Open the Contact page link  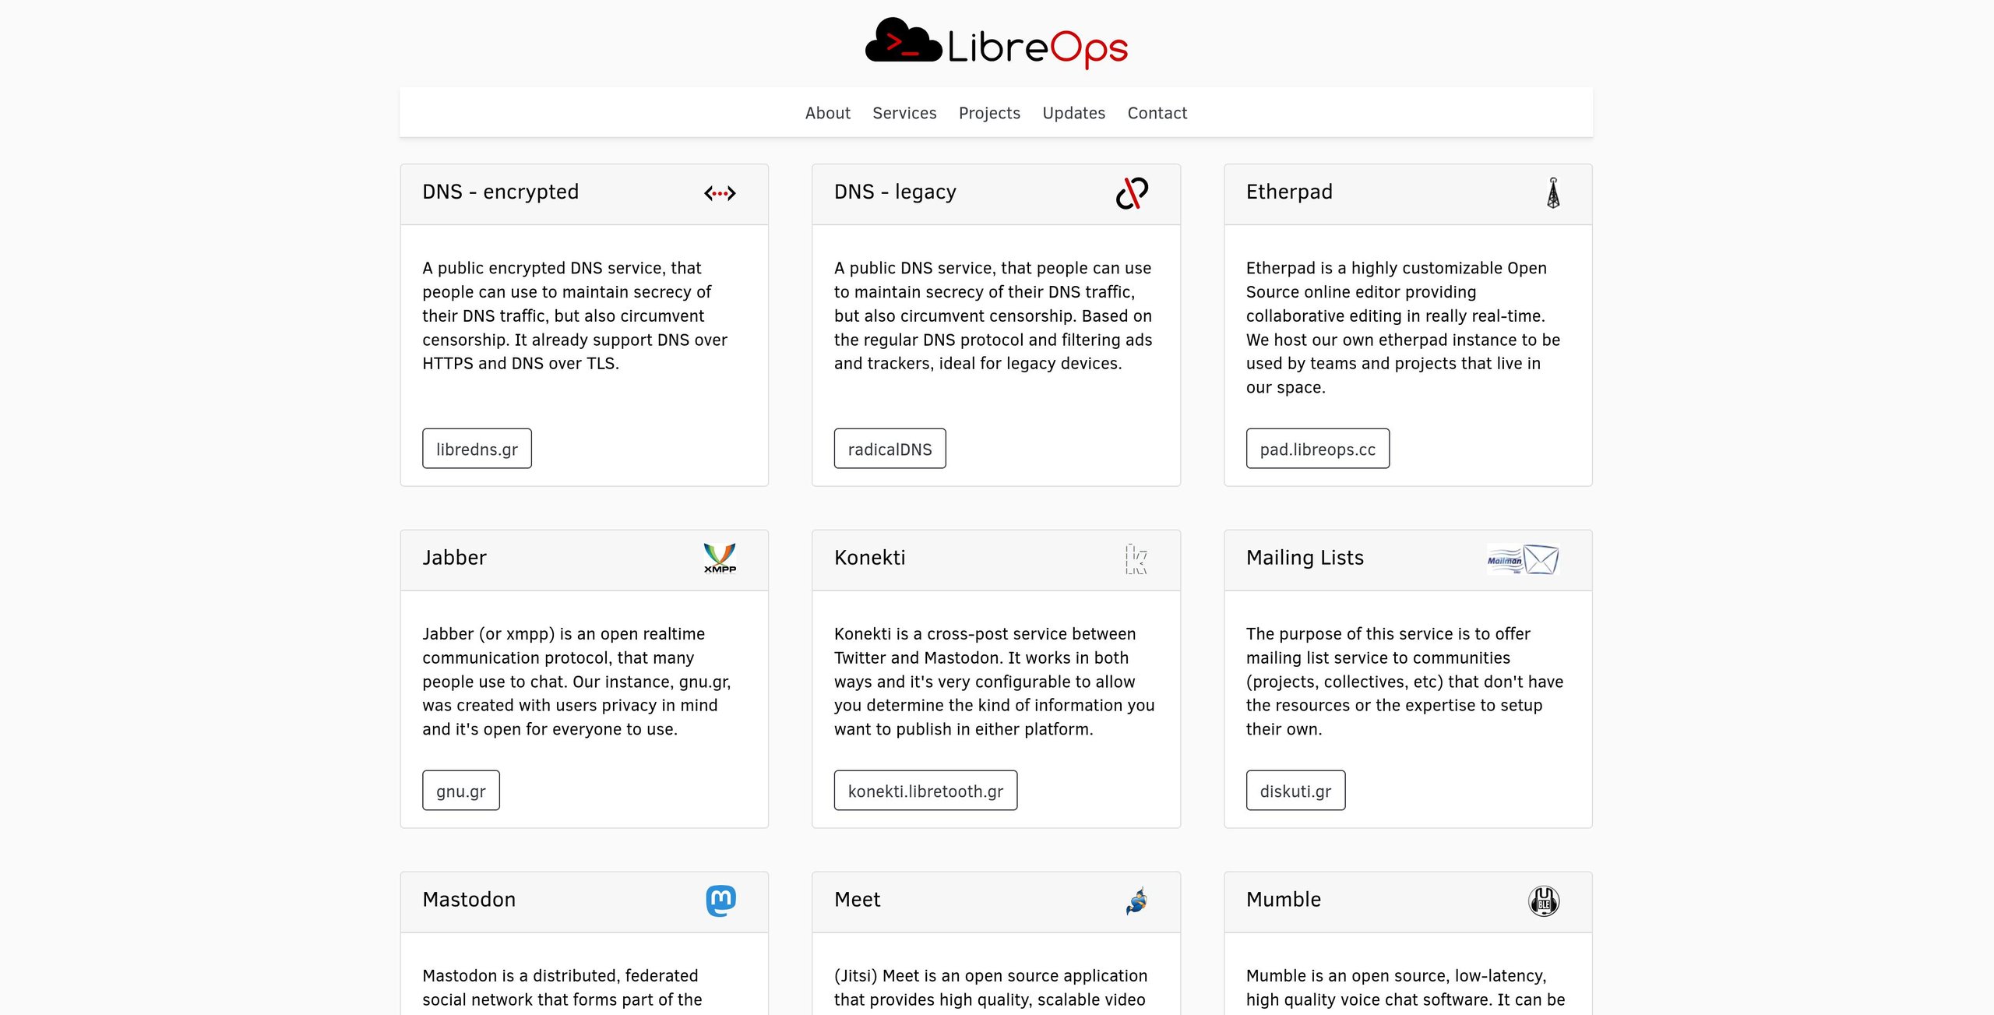coord(1157,113)
